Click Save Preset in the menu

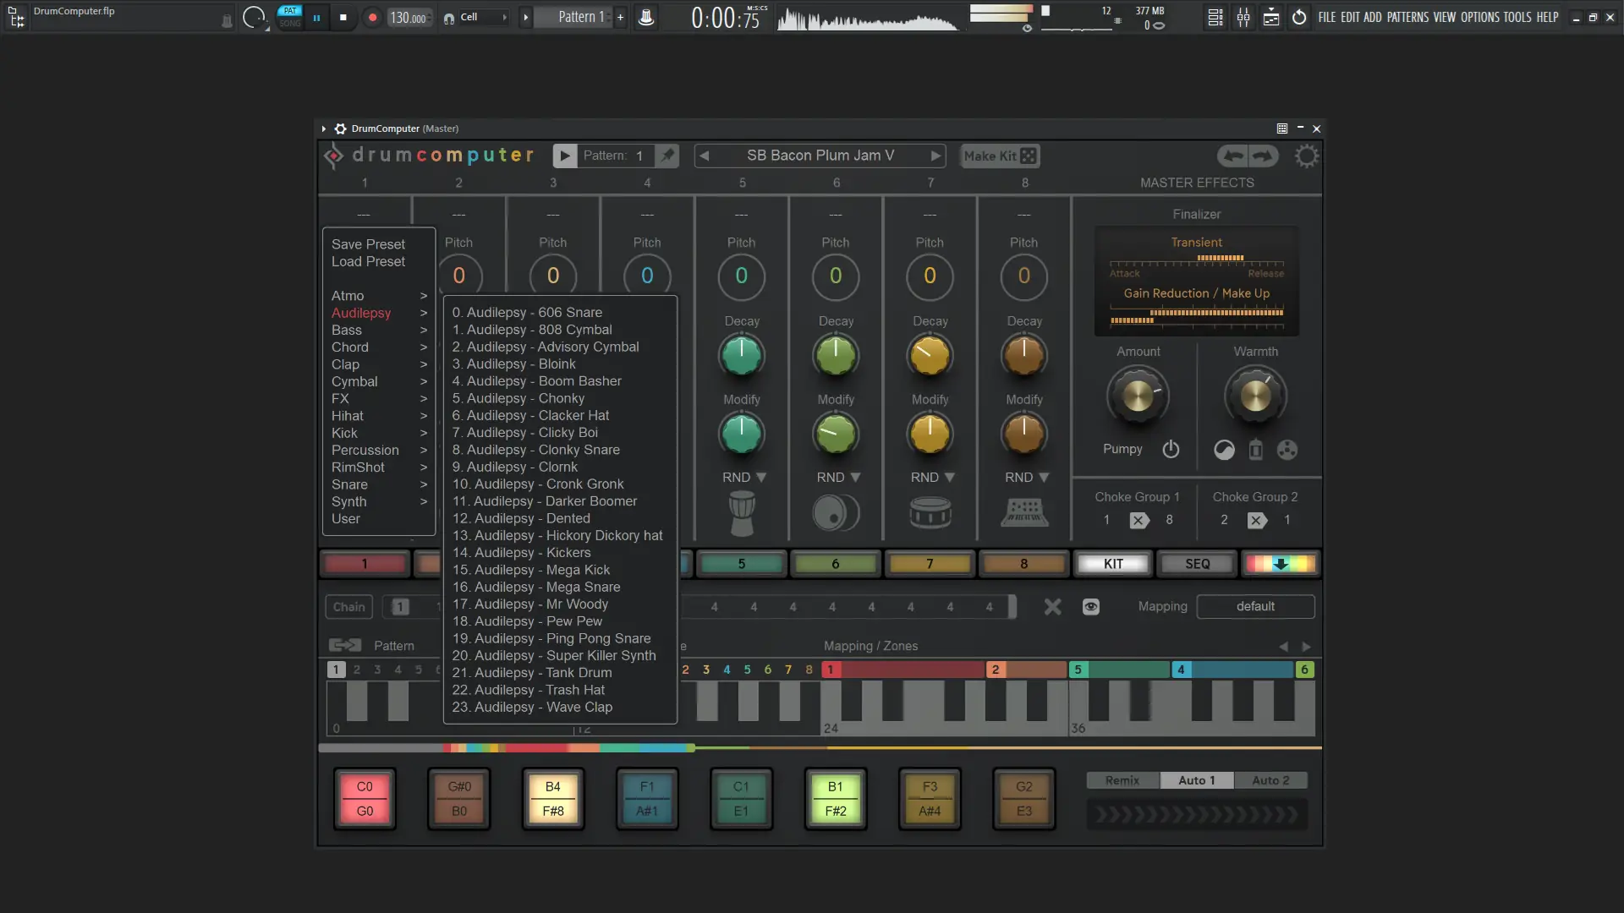coord(368,244)
